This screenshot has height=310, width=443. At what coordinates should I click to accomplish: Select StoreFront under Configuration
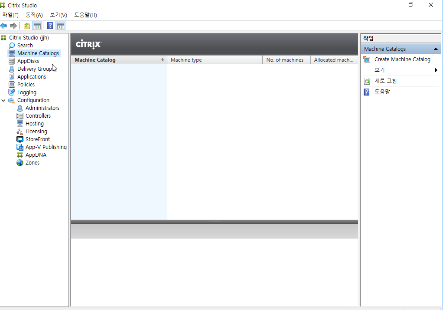pos(38,139)
